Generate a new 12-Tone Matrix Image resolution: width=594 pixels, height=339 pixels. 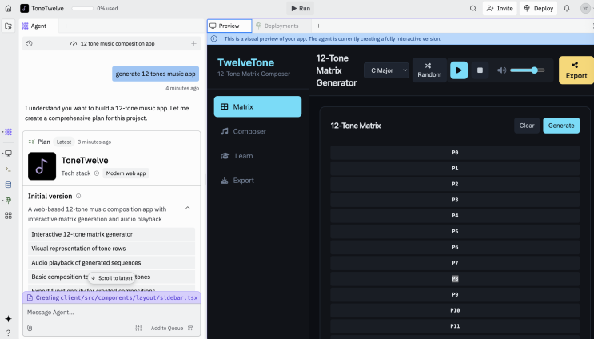pos(561,126)
